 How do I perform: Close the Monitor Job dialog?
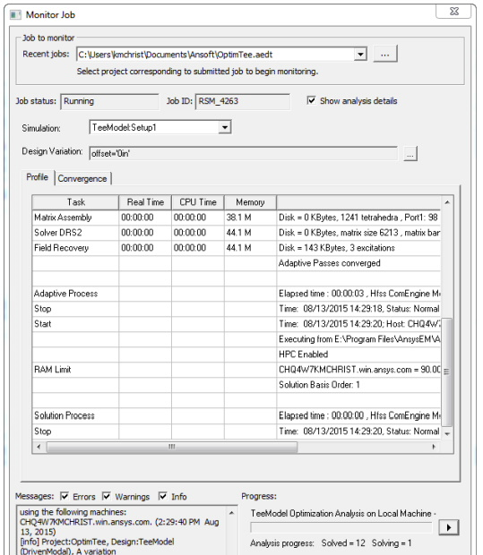coord(453,12)
